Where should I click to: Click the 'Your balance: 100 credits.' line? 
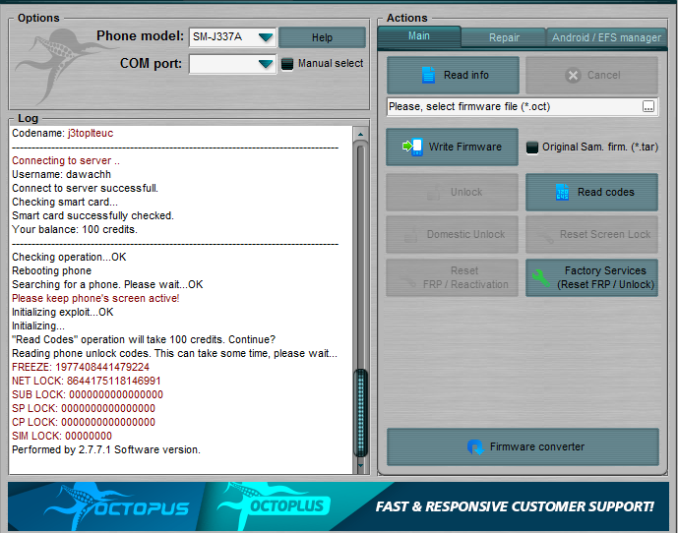point(75,229)
